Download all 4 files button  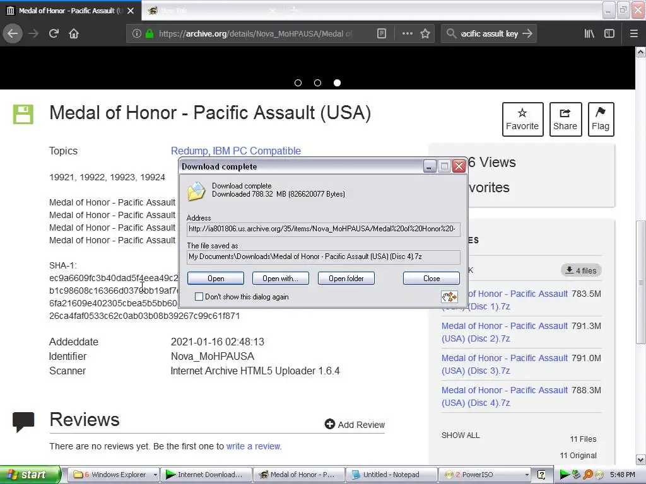pyautogui.click(x=581, y=270)
